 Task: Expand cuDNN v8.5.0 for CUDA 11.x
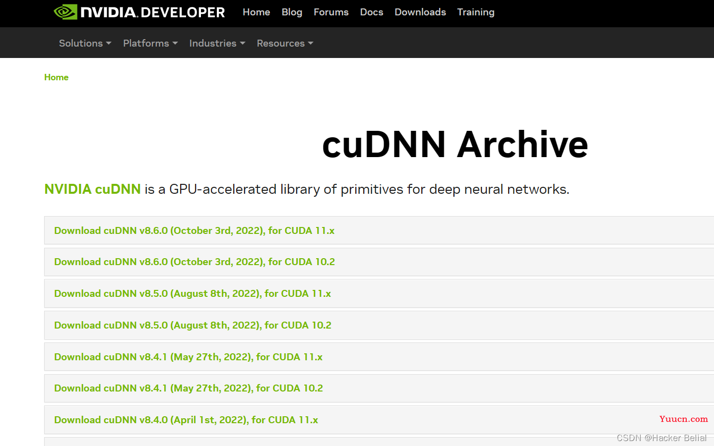point(379,293)
